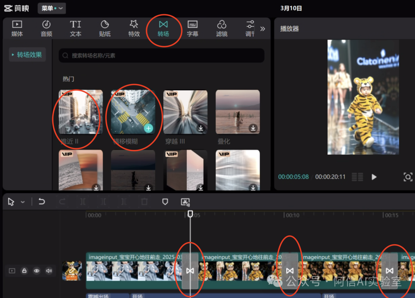Viewport: 415px width, 298px height.
Task: Download the second-row white blur transition
Action: tap(253, 187)
